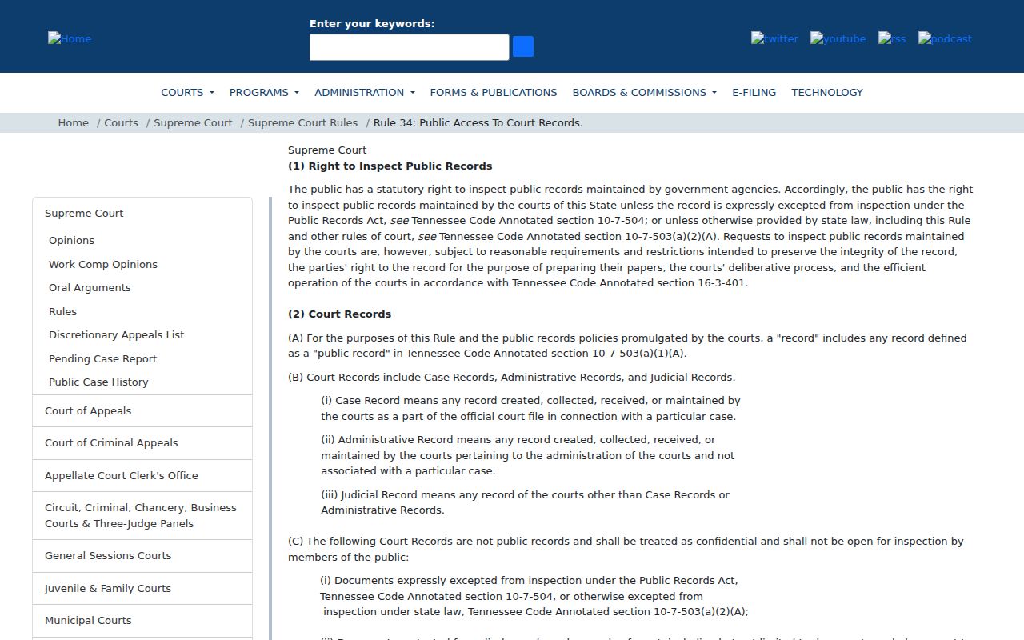The height and width of the screenshot is (640, 1024).
Task: Select Court of Criminal Appeals item
Action: [142, 442]
